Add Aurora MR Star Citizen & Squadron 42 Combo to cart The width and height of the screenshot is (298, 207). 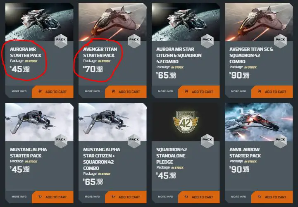[x=199, y=92]
